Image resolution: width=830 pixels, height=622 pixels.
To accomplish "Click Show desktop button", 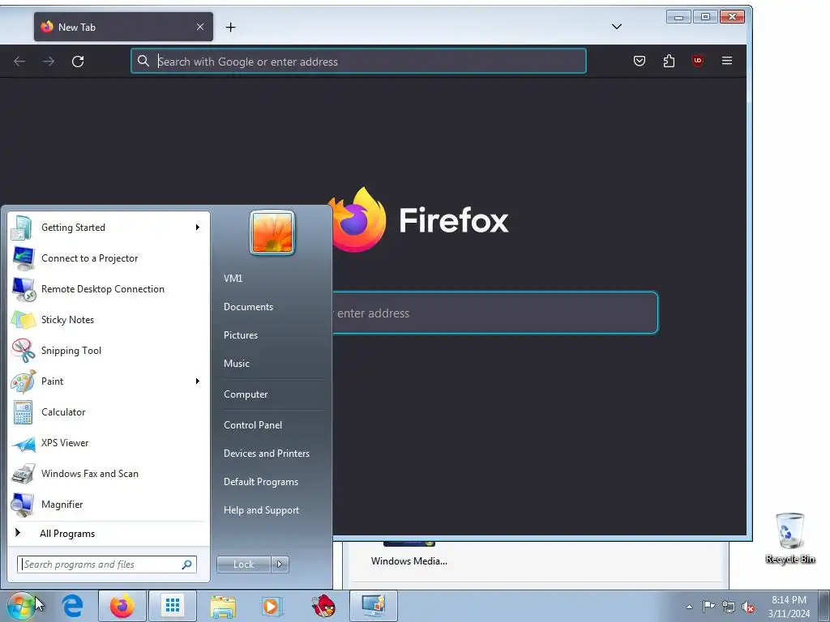I will pyautogui.click(x=824, y=606).
